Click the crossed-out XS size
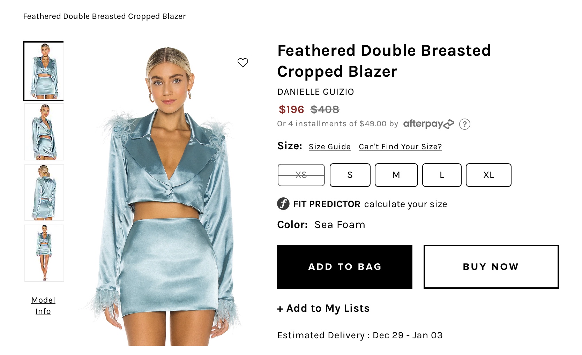This screenshot has width=582, height=355. coord(301,175)
